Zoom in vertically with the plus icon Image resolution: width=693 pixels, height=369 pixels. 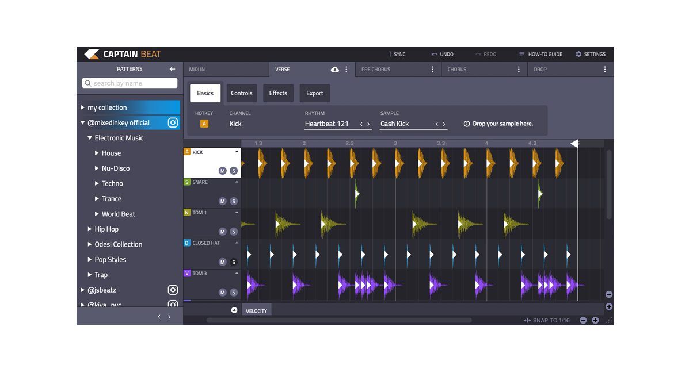coord(609,307)
